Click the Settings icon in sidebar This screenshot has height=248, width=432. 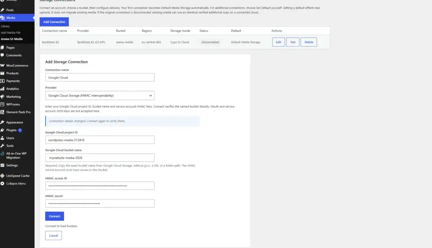click(x=3, y=165)
